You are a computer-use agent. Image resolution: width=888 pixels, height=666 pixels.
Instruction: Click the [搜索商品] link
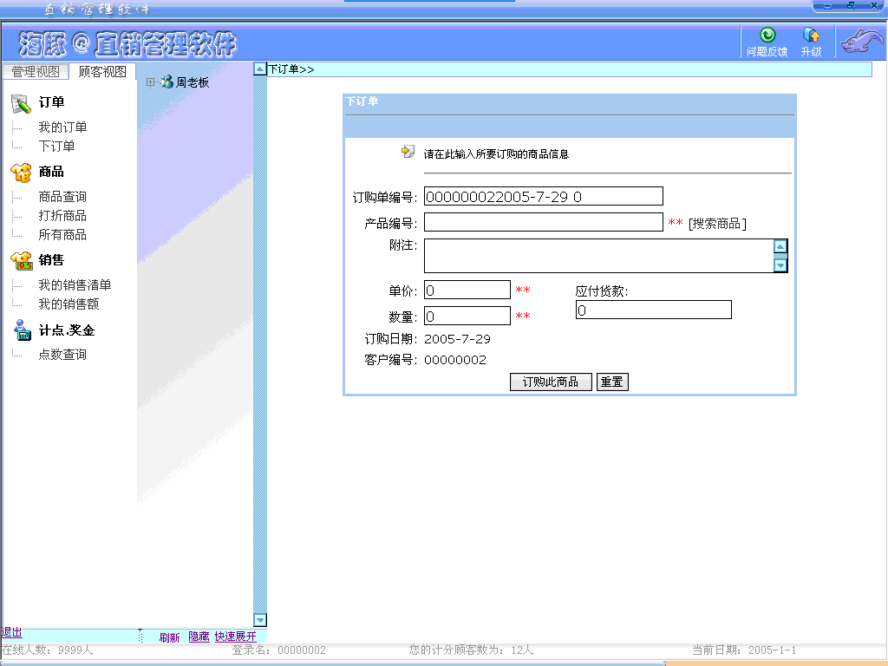pos(717,224)
